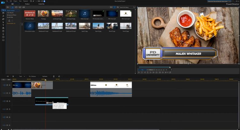Select the Color Boards library item

tap(10, 13)
